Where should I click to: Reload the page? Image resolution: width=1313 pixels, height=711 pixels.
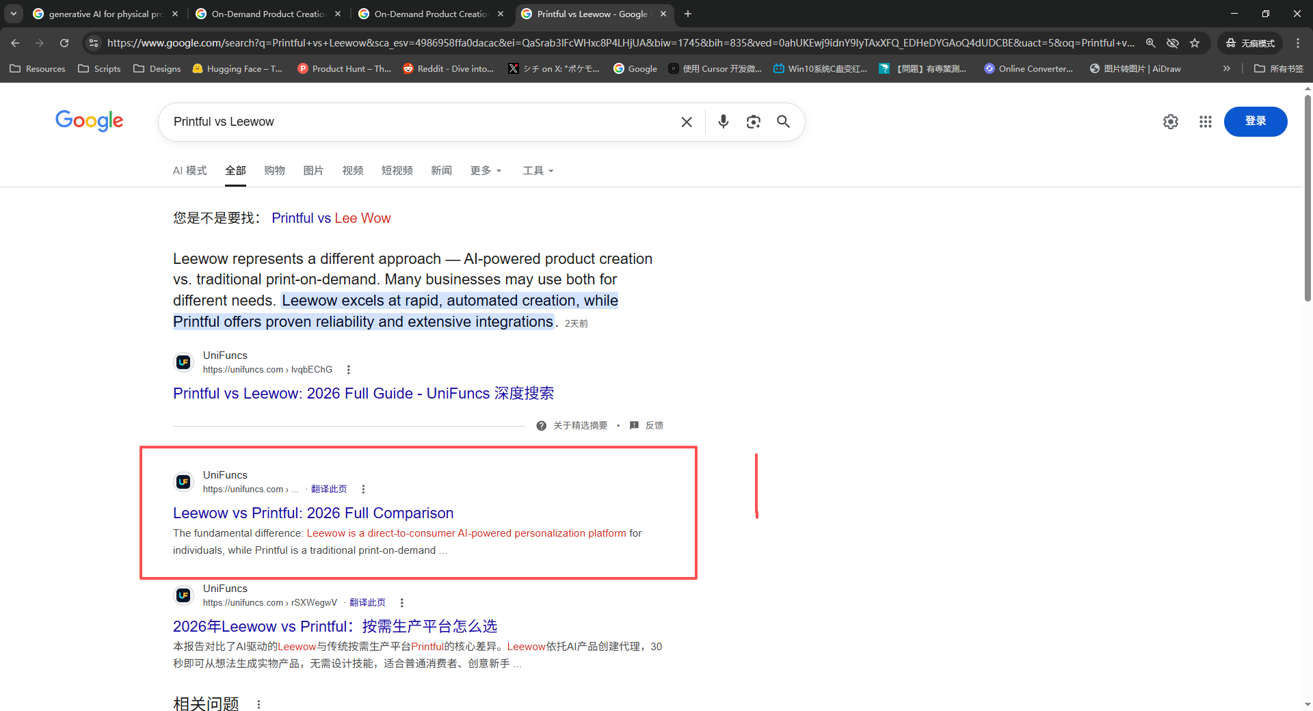[x=64, y=42]
